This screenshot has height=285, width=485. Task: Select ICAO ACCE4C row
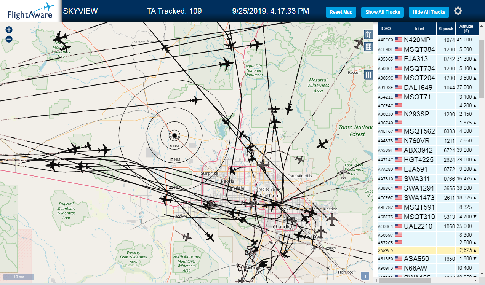pos(427,105)
